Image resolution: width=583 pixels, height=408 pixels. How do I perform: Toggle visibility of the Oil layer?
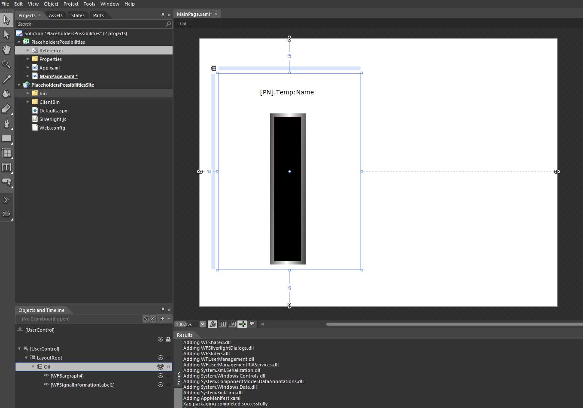pyautogui.click(x=160, y=367)
